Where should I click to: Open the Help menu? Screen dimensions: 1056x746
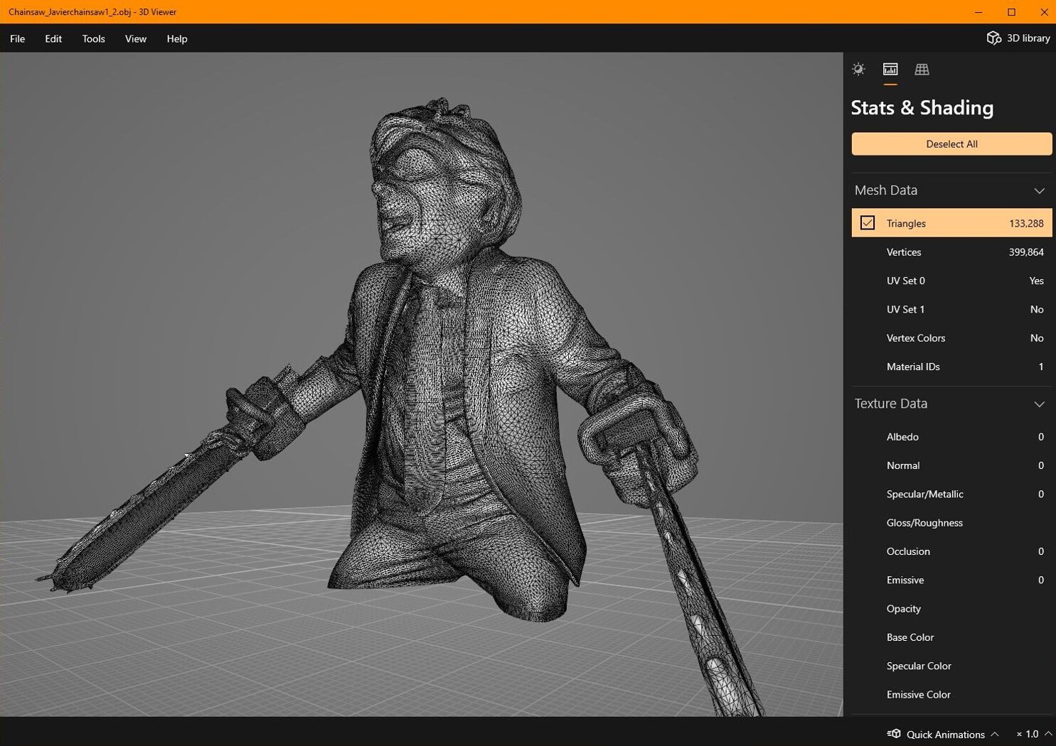(177, 38)
